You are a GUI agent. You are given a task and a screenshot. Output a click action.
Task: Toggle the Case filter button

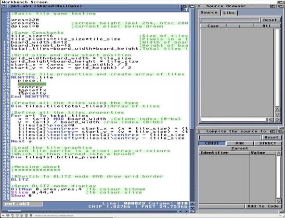pos(213,26)
